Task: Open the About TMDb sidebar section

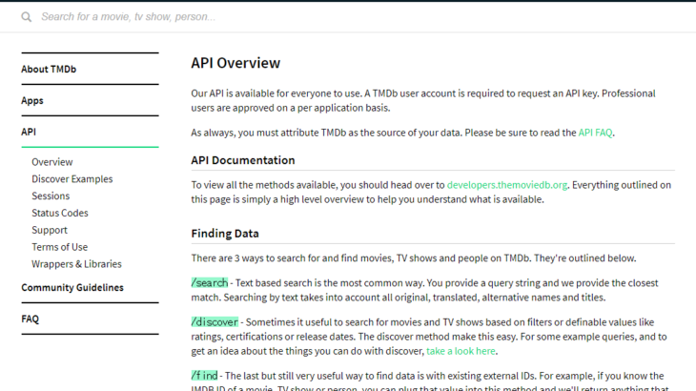Action: coord(49,69)
